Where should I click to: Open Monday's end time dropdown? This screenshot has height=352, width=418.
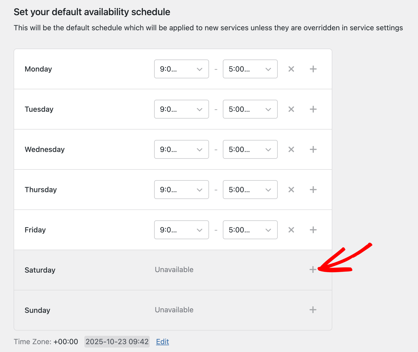click(250, 69)
